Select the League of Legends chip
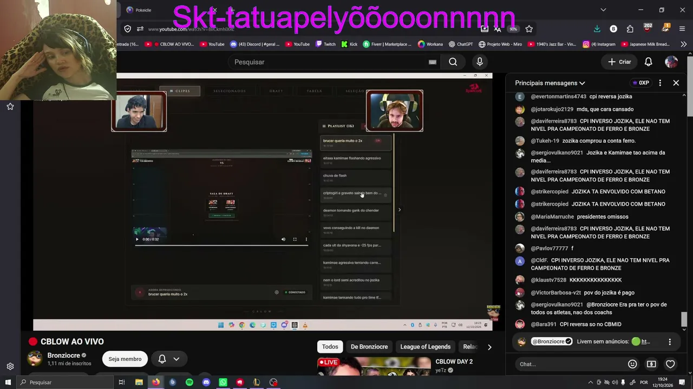Screen dimensions: 693x389 pos(425,347)
